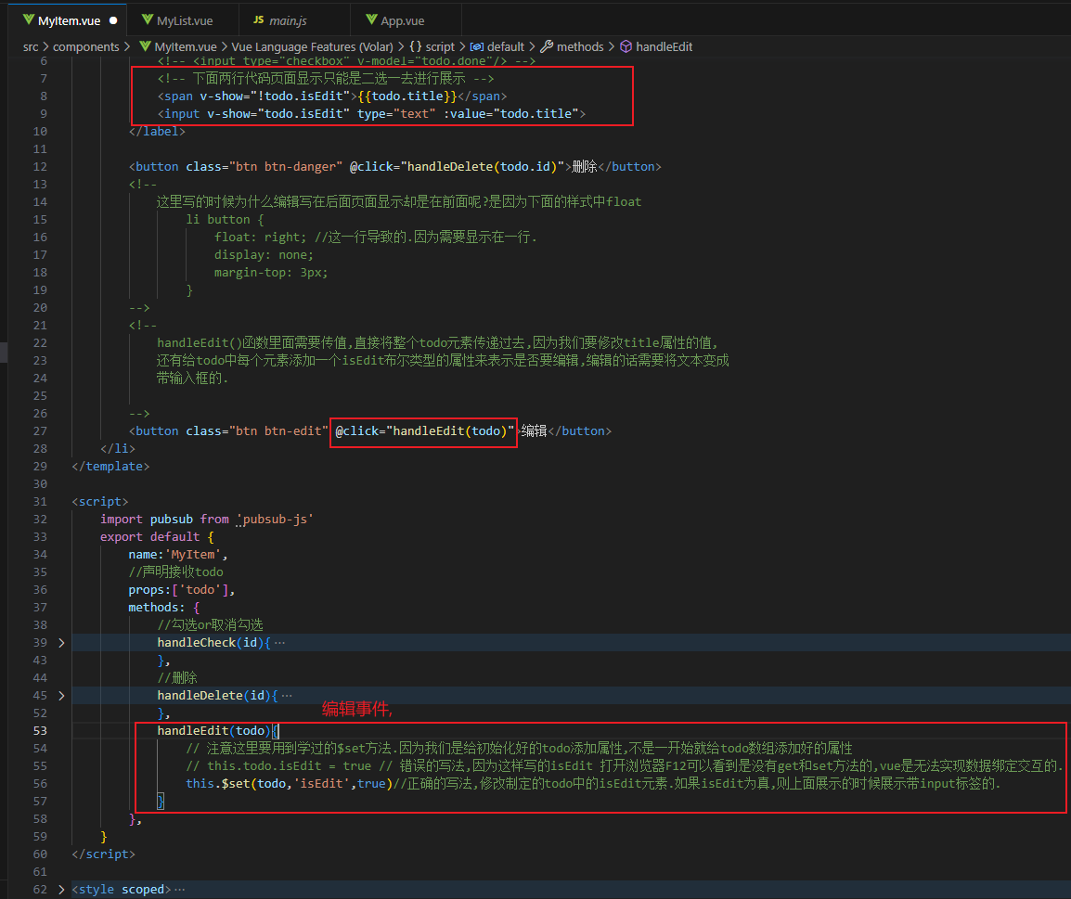Click the wrench icon before methods breadcrumb
Screen dimensions: 1071x899
[547, 46]
